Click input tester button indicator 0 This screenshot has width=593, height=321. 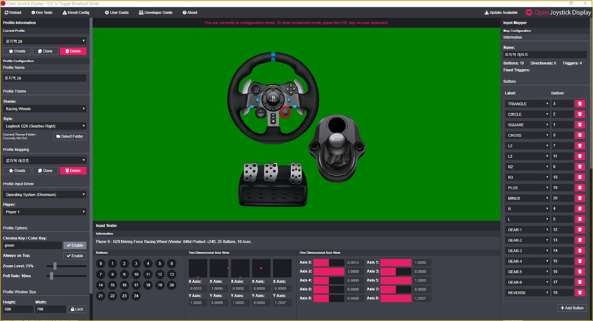pos(100,263)
